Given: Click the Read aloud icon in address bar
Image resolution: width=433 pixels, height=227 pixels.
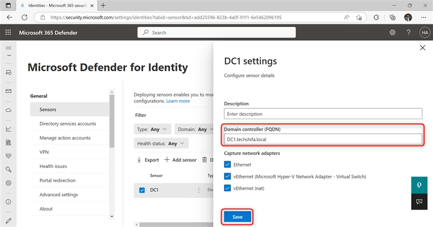Looking at the screenshot, I should 346,17.
